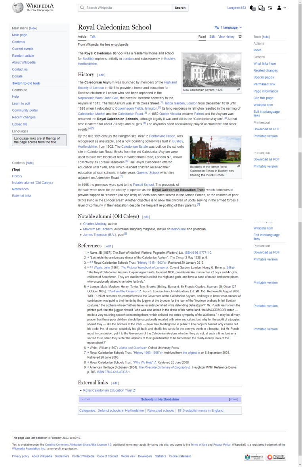Viewport: 302px width, 467px height.
Task: Open the watchlist icon in header
Action: [270, 8]
